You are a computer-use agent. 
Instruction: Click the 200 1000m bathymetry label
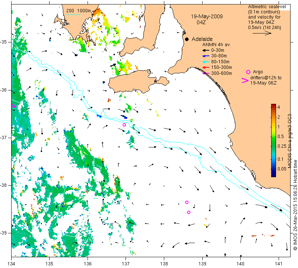[79, 11]
